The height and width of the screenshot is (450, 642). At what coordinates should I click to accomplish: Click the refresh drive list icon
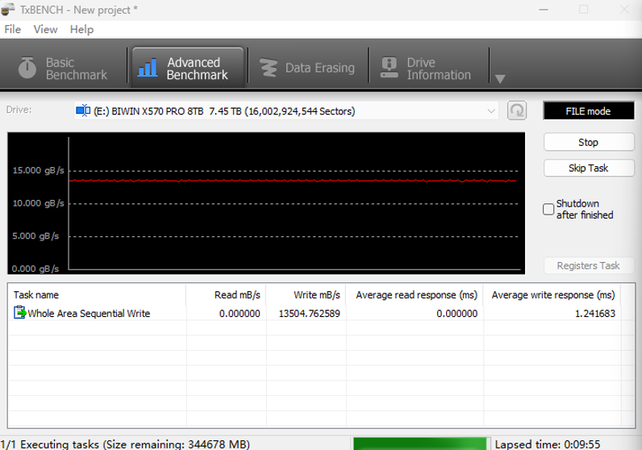[517, 110]
